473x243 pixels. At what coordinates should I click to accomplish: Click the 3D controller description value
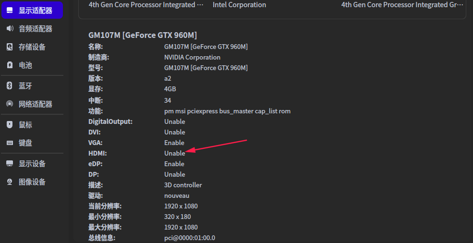[183, 185]
